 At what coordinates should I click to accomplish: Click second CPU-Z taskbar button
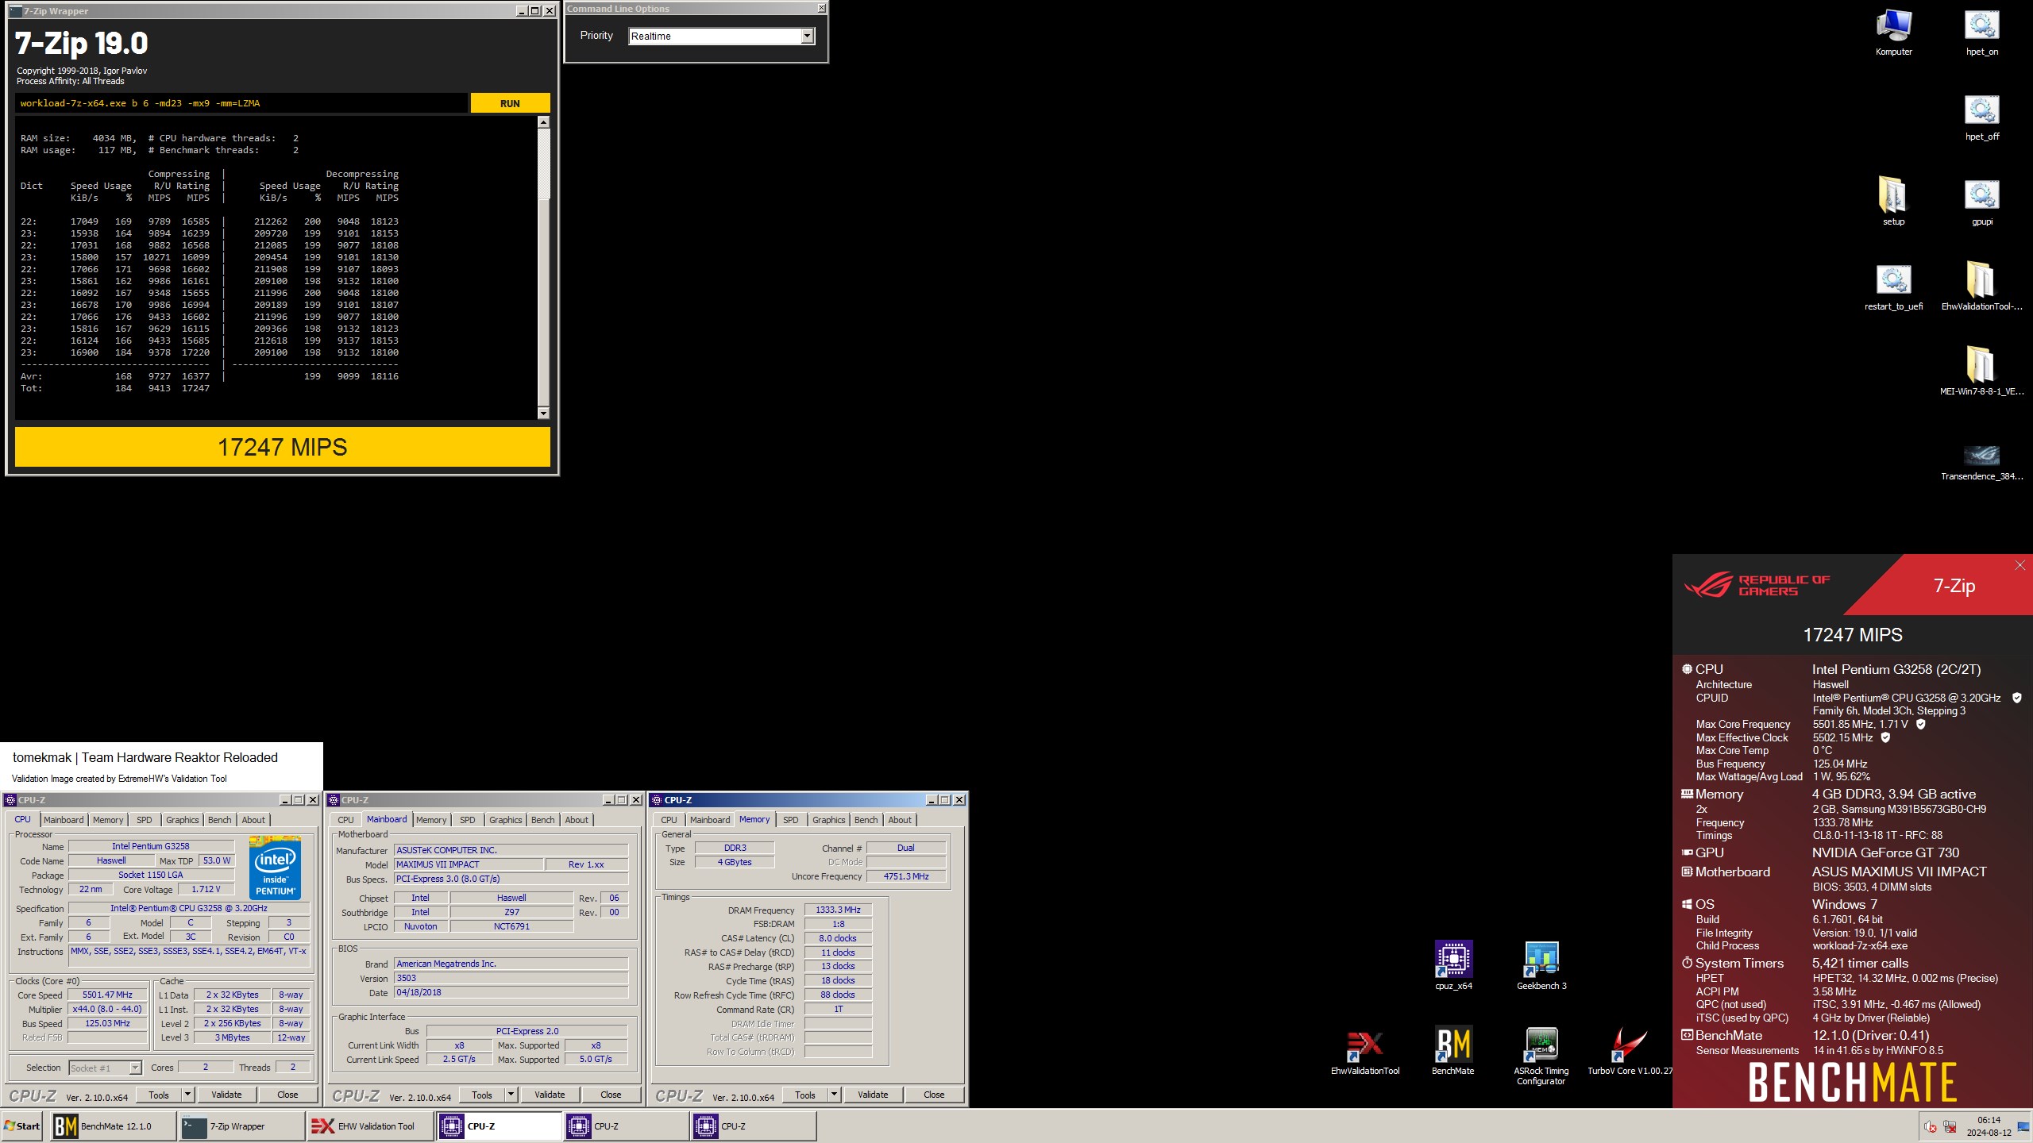tap(627, 1126)
